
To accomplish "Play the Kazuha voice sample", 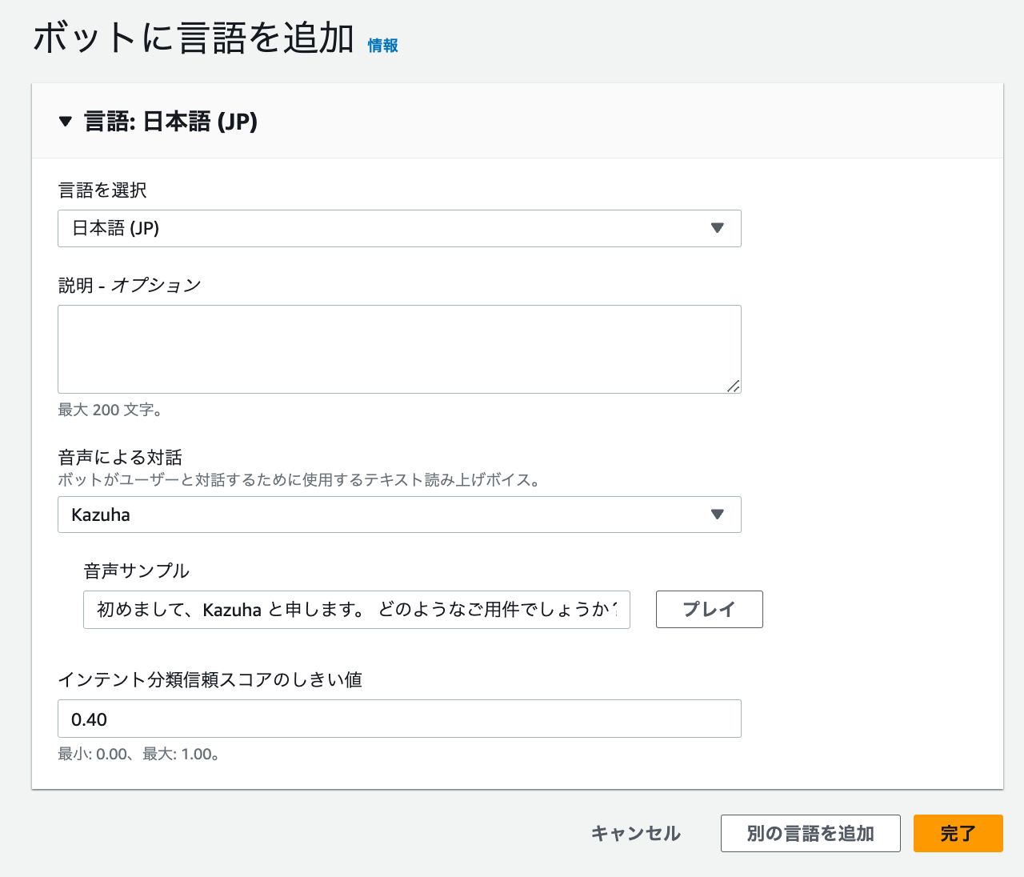I will pos(709,609).
